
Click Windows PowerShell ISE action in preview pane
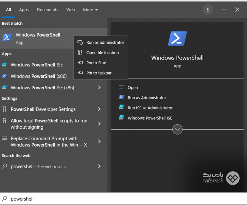click(150, 118)
